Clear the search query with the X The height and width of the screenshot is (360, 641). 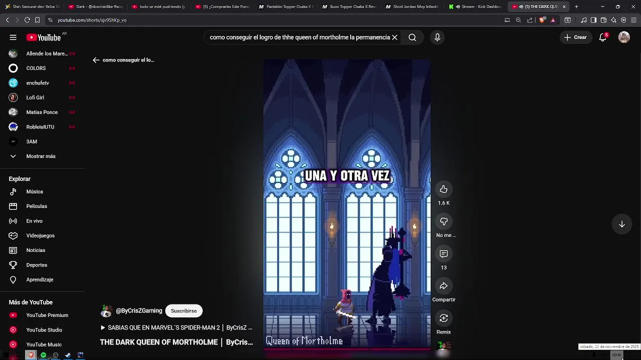click(395, 37)
